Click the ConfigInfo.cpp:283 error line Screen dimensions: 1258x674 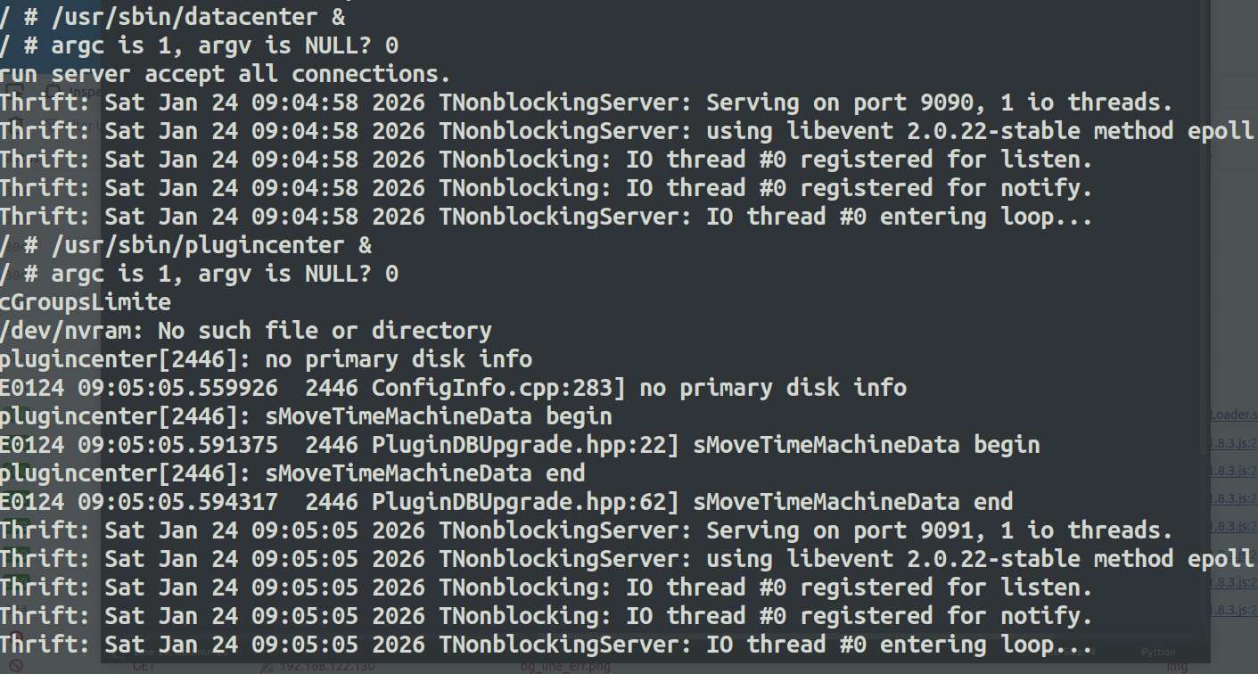pos(453,387)
